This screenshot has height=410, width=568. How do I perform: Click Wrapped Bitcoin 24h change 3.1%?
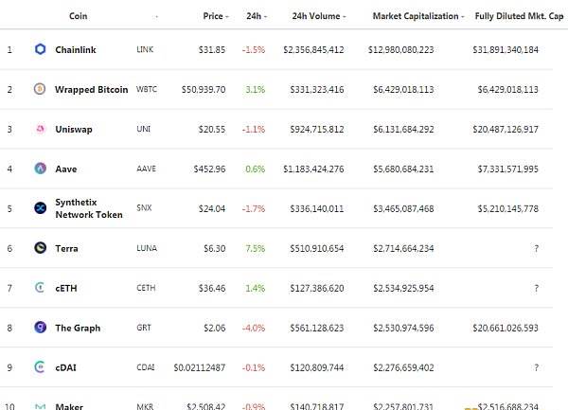coord(256,89)
